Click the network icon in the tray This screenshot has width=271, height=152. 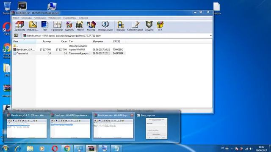(x=246, y=149)
